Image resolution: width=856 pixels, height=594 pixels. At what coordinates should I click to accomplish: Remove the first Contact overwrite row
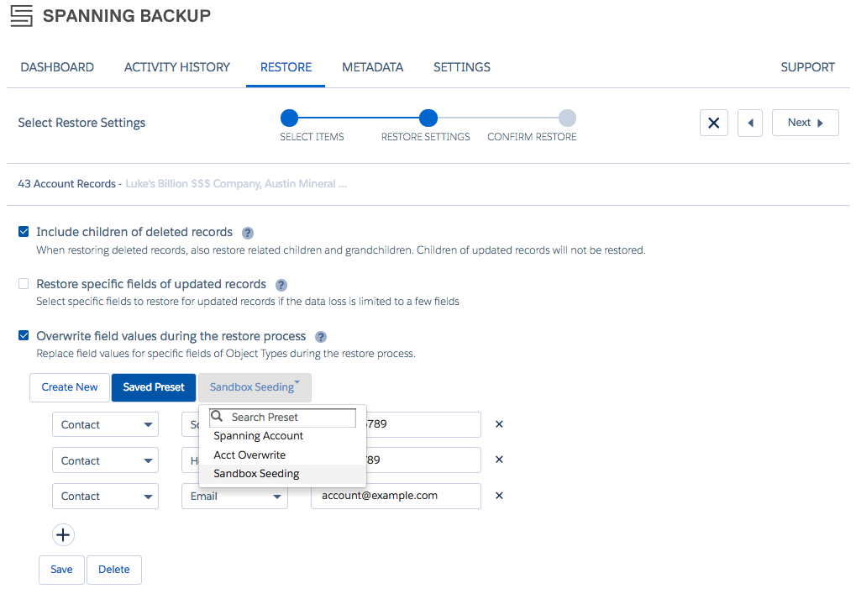[499, 424]
